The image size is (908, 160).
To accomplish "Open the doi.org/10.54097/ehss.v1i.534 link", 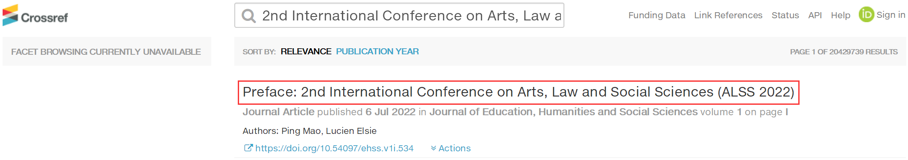I will [334, 148].
